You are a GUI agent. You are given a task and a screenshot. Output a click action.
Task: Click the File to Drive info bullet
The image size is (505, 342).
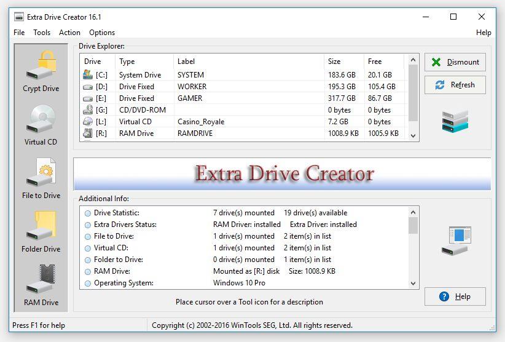pyautogui.click(x=88, y=236)
